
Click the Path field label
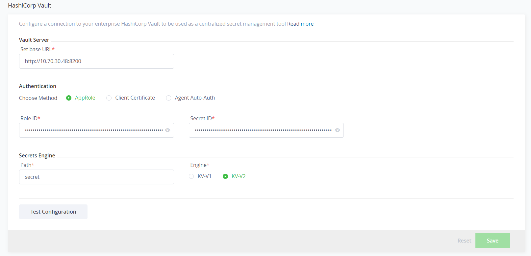(x=27, y=165)
